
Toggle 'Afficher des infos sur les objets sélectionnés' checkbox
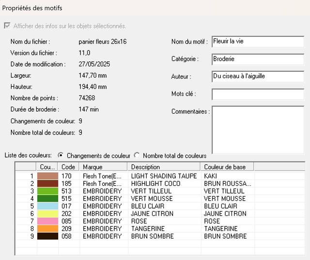pyautogui.click(x=7, y=26)
